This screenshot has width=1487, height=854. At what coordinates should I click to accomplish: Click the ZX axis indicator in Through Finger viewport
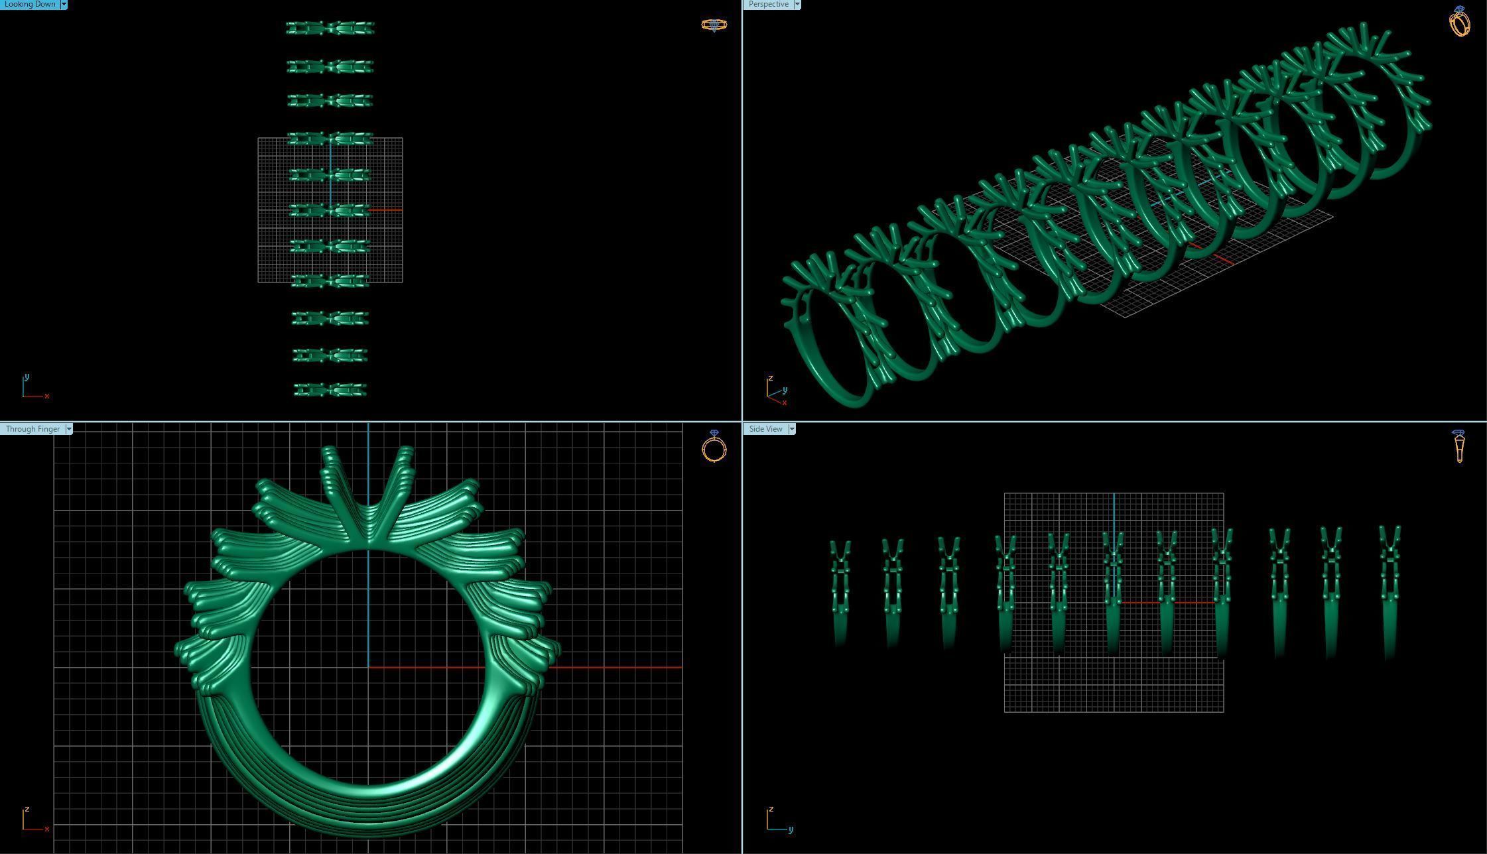[33, 820]
